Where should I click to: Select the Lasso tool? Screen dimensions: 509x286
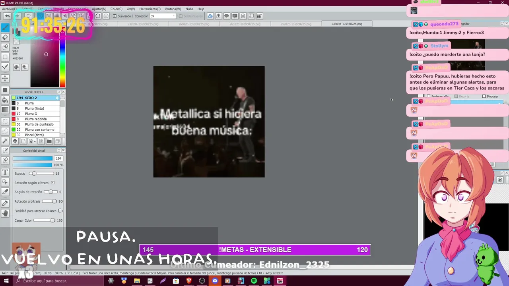tap(5, 131)
